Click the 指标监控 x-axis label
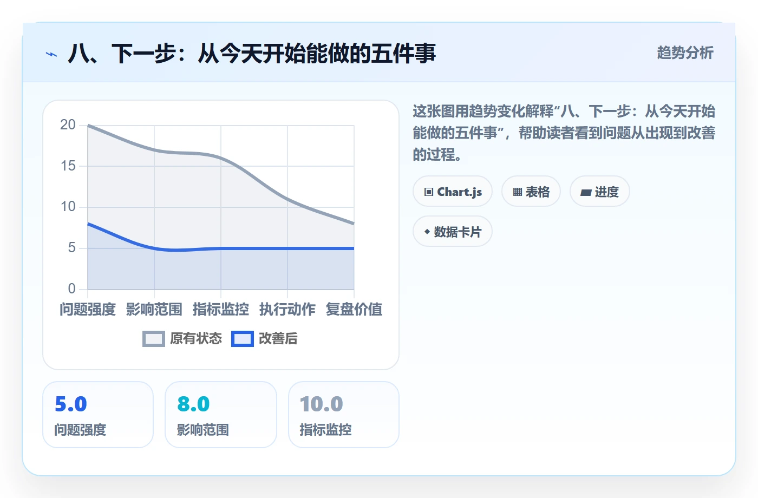This screenshot has height=498, width=758. pos(221,309)
